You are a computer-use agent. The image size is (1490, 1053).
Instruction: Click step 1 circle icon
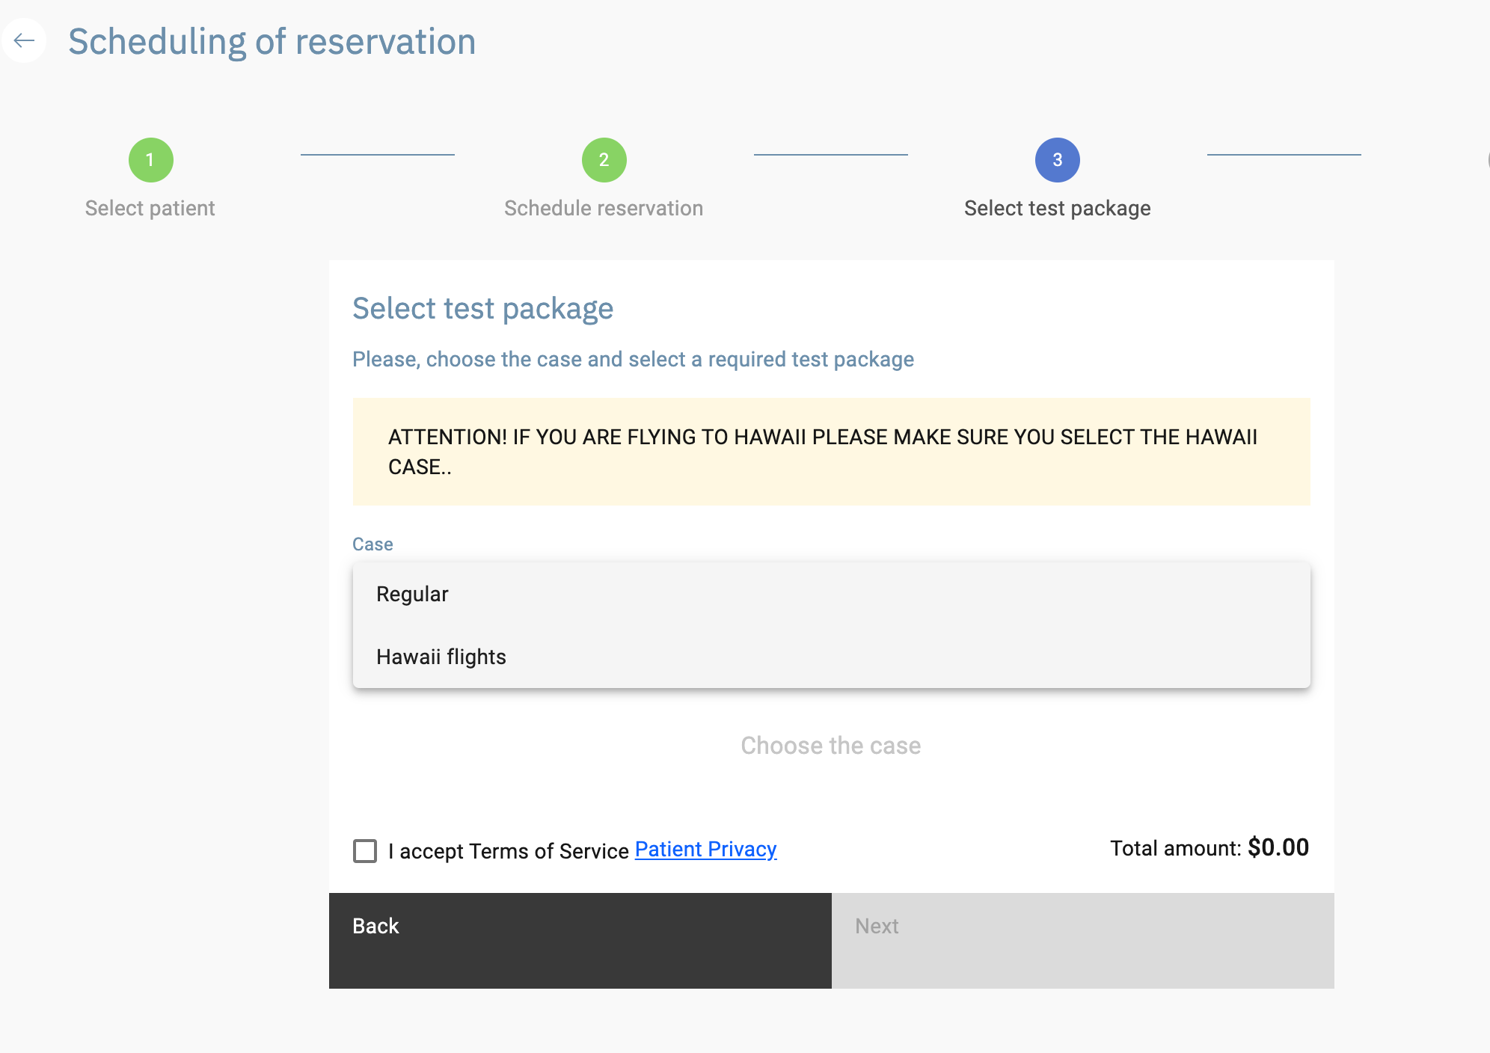150,160
